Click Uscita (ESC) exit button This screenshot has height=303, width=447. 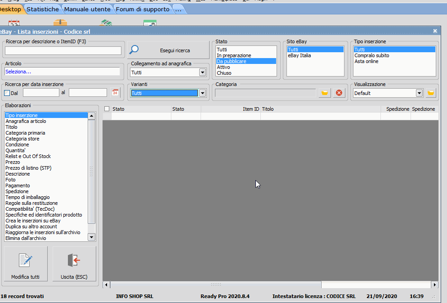[x=74, y=264]
